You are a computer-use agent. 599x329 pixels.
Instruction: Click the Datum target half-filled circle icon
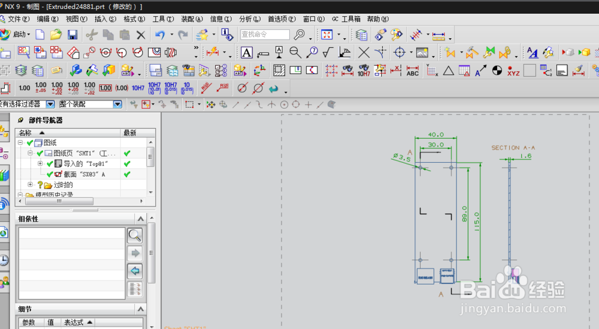[497, 70]
